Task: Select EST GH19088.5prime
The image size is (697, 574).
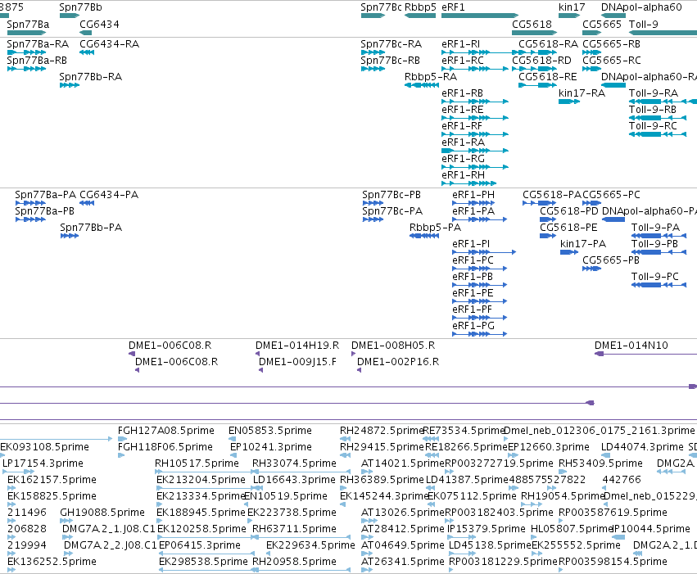Action: tap(102, 513)
